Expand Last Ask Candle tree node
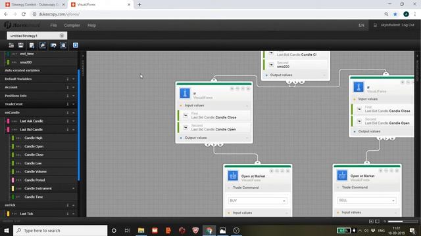Image resolution: width=421 pixels, height=236 pixels. 73,121
